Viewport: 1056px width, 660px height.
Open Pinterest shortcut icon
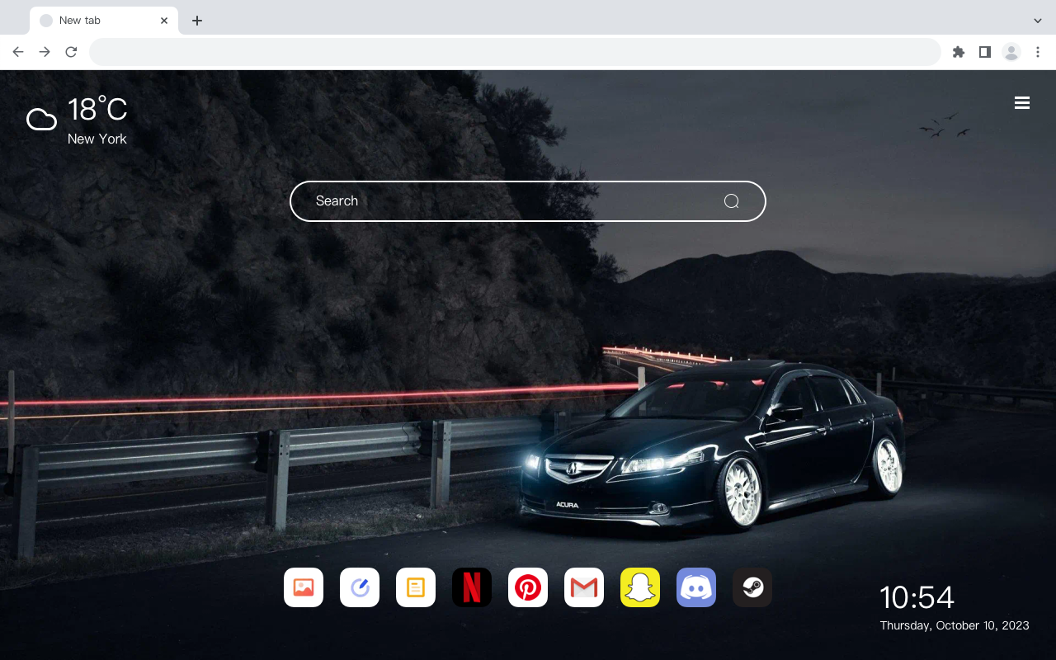(x=528, y=587)
